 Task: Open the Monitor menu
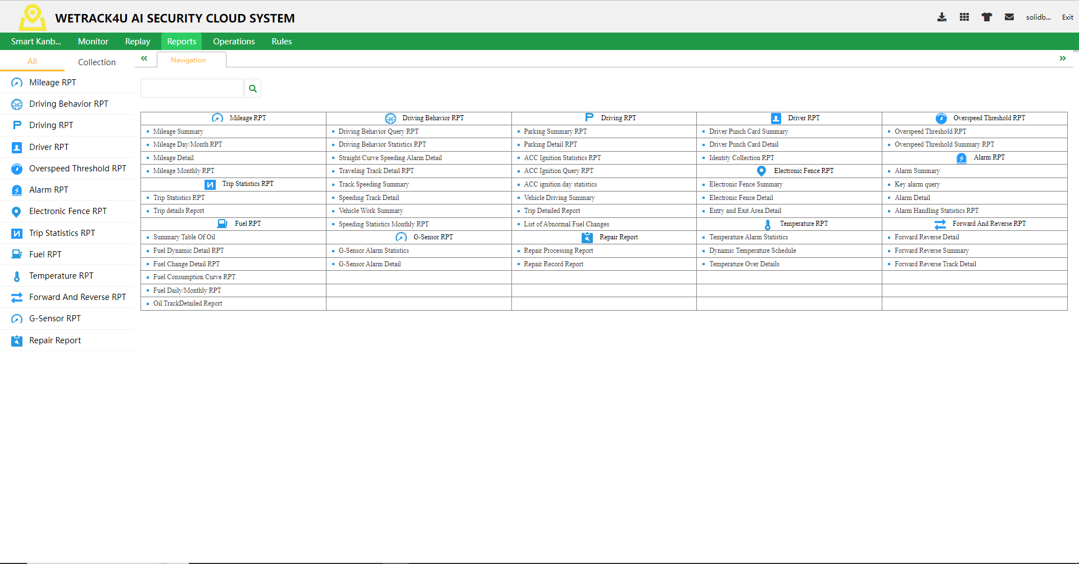(93, 41)
